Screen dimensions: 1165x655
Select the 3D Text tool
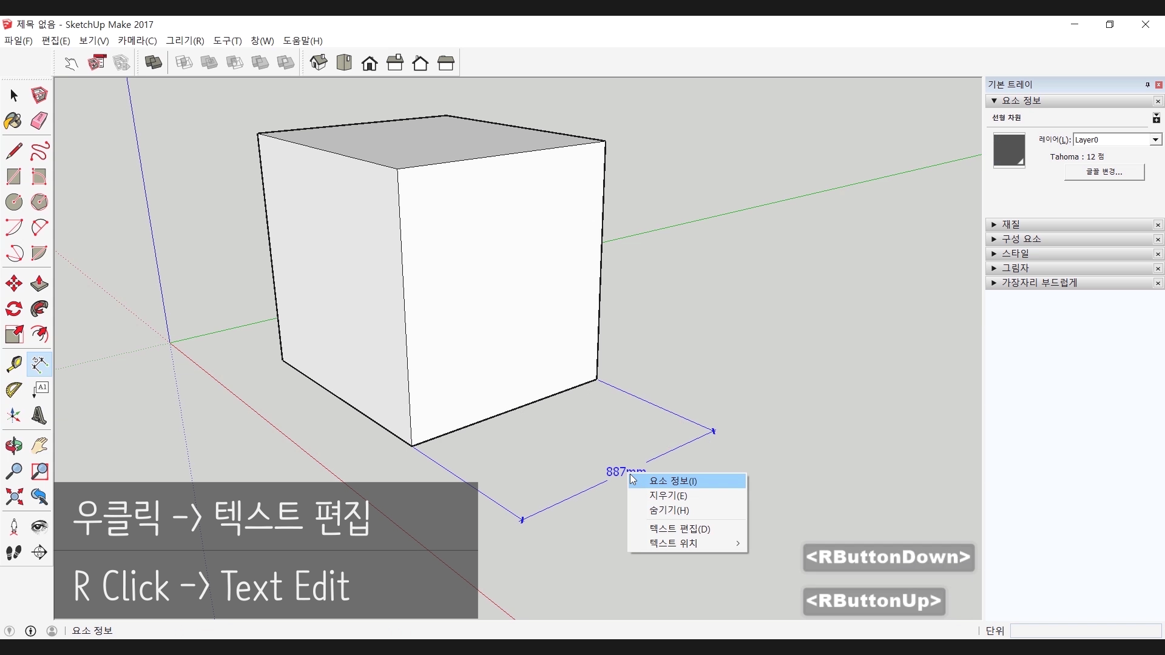point(39,416)
